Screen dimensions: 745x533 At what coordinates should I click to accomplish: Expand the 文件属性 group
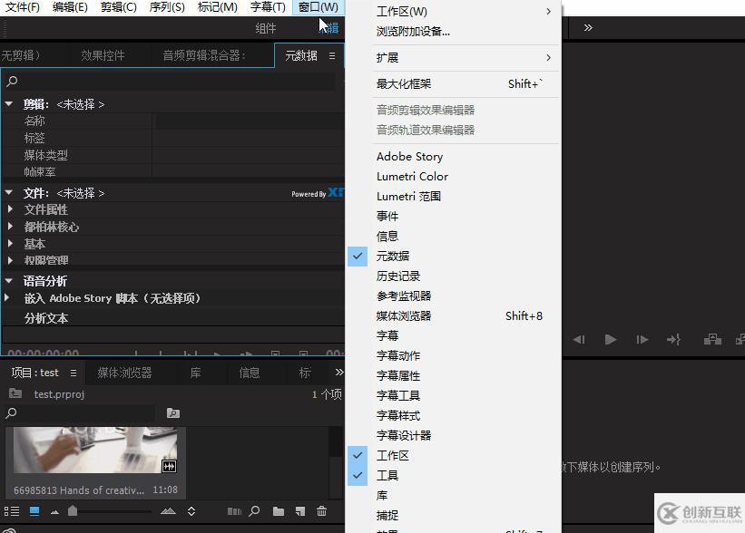pyautogui.click(x=10, y=208)
